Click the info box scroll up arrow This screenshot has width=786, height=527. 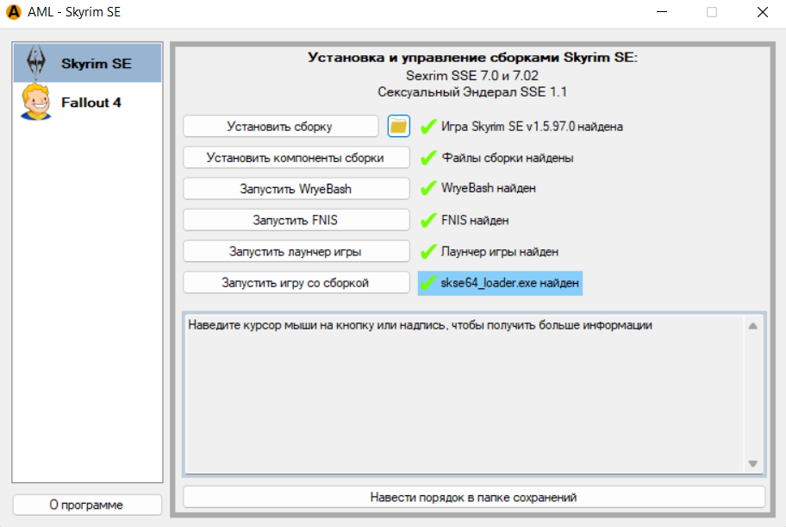(x=752, y=326)
